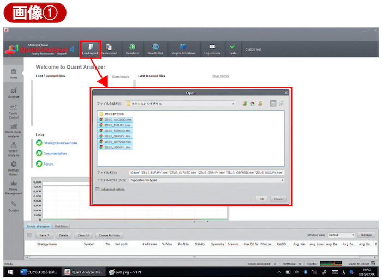Click the Paint qa01.png taskbar button
Screen dimensions: 382x280
coord(126,272)
